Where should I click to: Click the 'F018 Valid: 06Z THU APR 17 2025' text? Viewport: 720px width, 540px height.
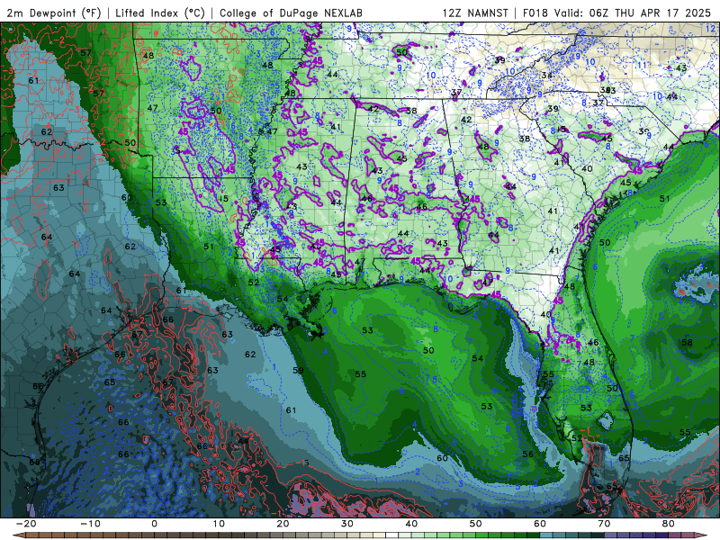tap(616, 13)
